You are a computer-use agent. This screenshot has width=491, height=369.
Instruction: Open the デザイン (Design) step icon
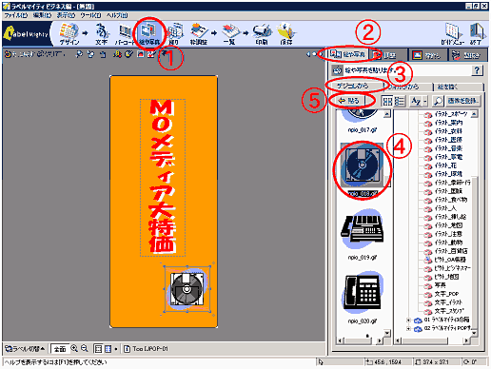pyautogui.click(x=69, y=34)
